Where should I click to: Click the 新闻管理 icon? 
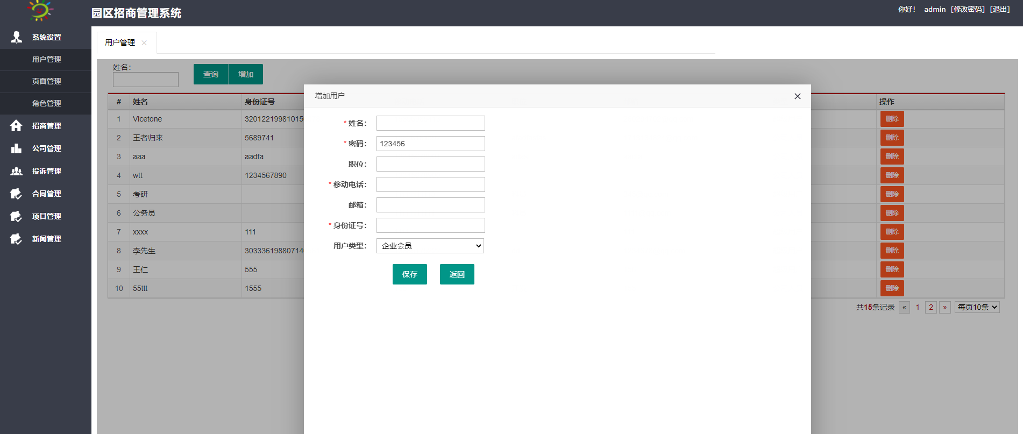pyautogui.click(x=16, y=239)
